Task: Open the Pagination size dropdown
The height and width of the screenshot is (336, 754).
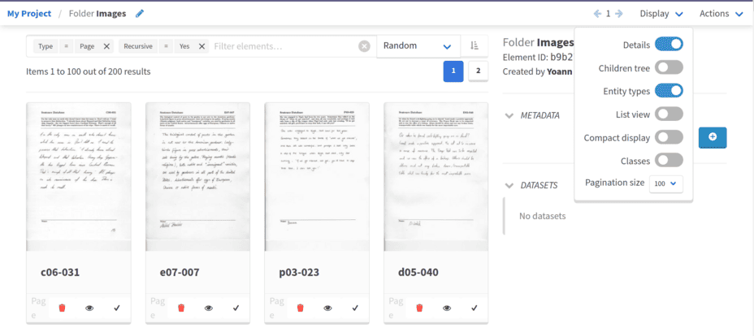Action: click(x=666, y=183)
